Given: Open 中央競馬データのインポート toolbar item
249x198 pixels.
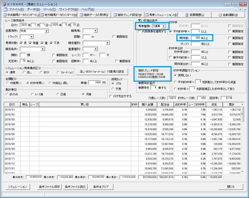Looking at the screenshot, I should (21, 15).
